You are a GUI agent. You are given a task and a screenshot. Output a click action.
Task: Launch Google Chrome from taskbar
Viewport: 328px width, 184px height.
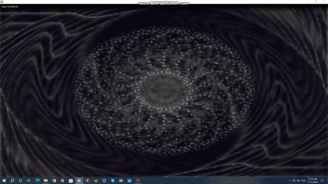click(x=54, y=180)
